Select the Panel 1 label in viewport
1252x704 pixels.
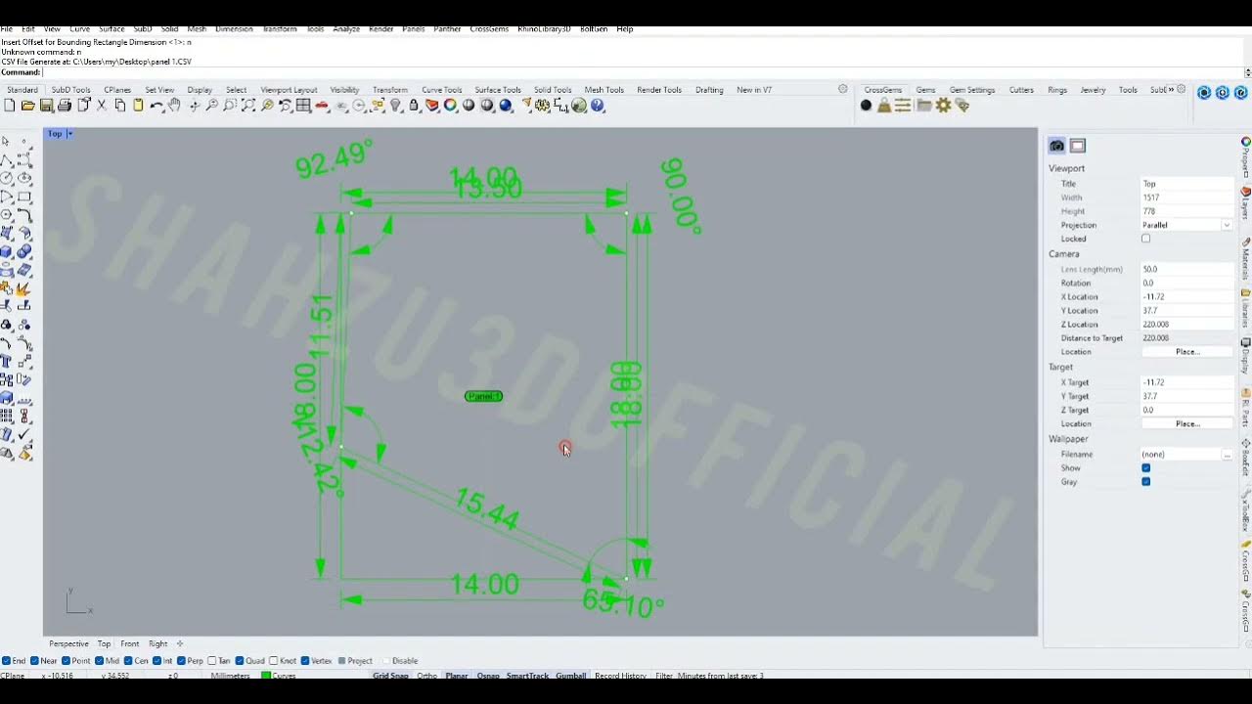(483, 396)
